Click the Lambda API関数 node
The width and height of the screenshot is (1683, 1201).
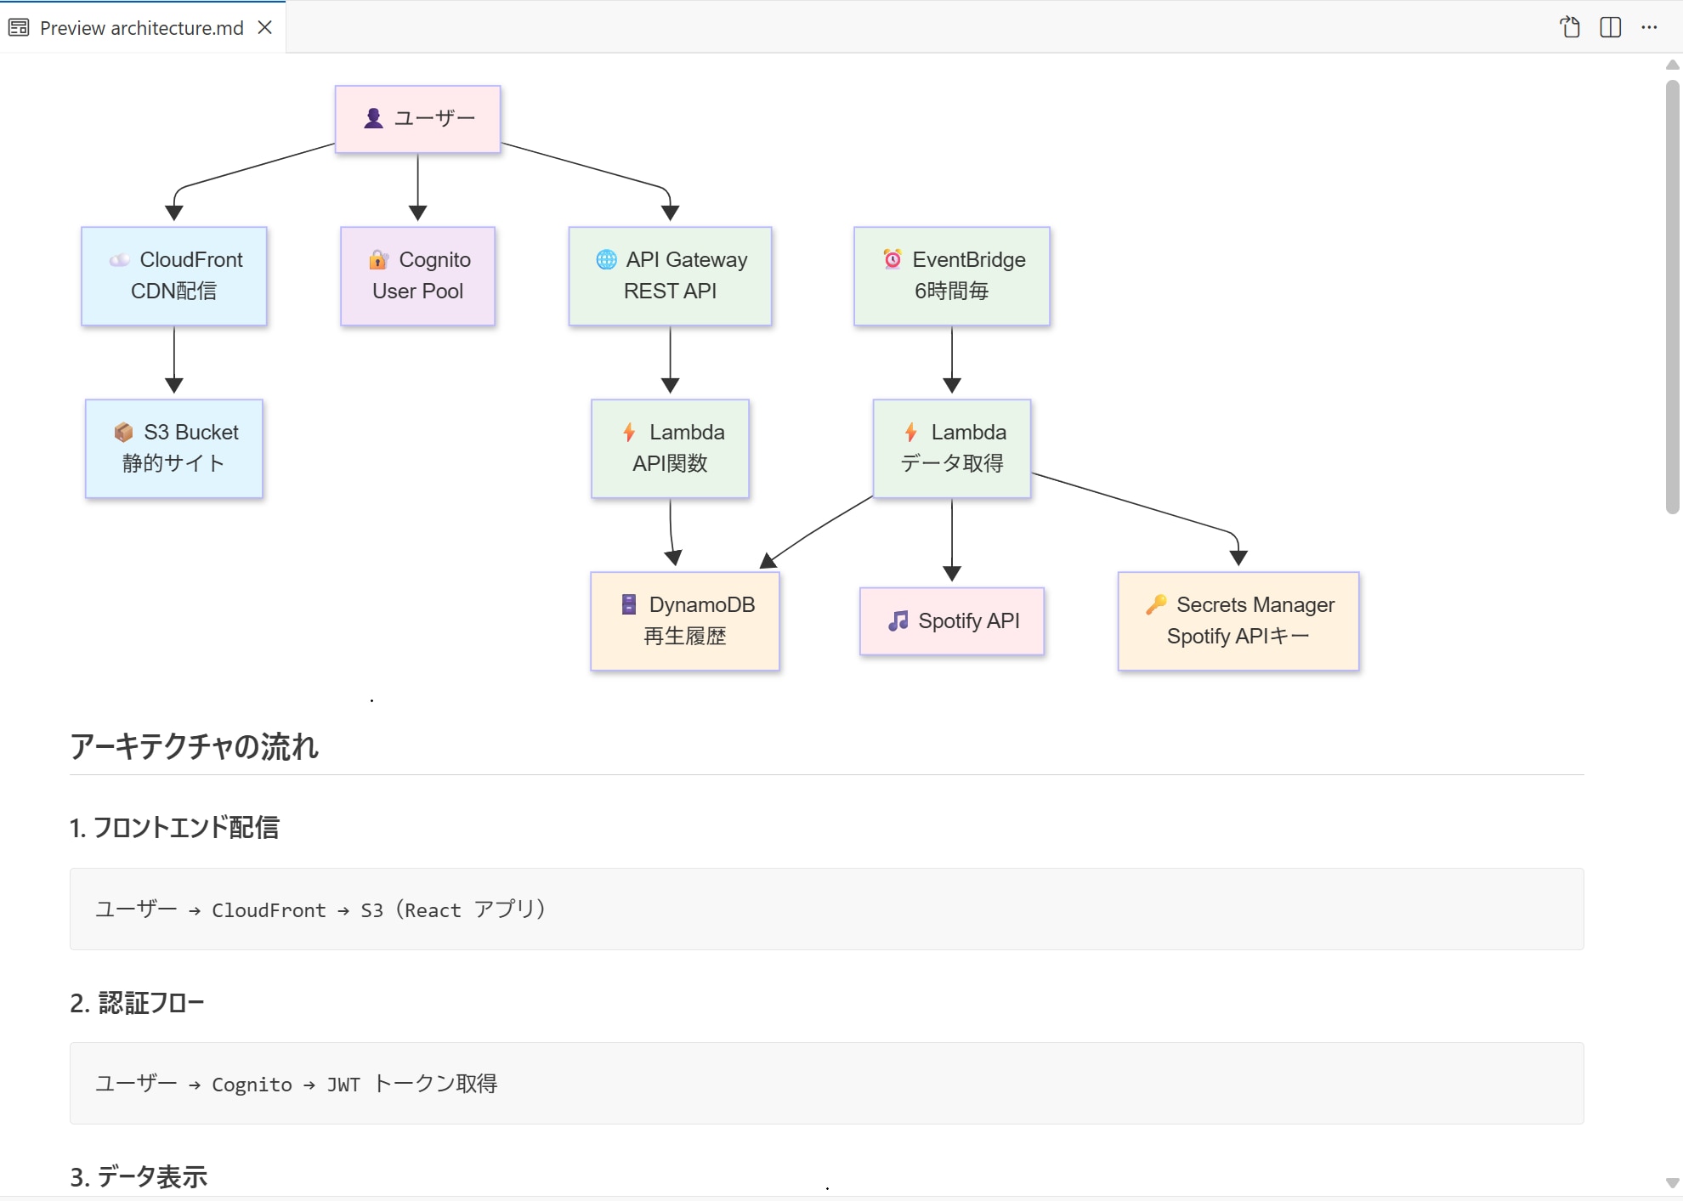tap(670, 448)
